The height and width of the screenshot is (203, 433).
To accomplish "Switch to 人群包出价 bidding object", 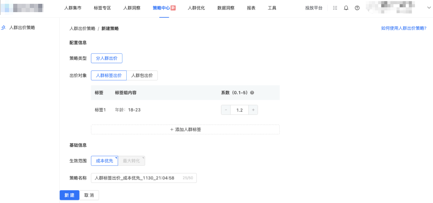I will pyautogui.click(x=143, y=75).
